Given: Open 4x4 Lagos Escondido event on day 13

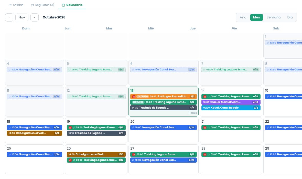Looking at the screenshot, I should tap(163, 97).
